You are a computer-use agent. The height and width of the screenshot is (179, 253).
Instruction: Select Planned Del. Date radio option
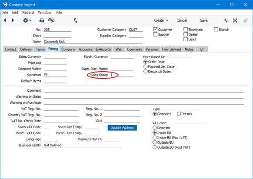coord(145,66)
